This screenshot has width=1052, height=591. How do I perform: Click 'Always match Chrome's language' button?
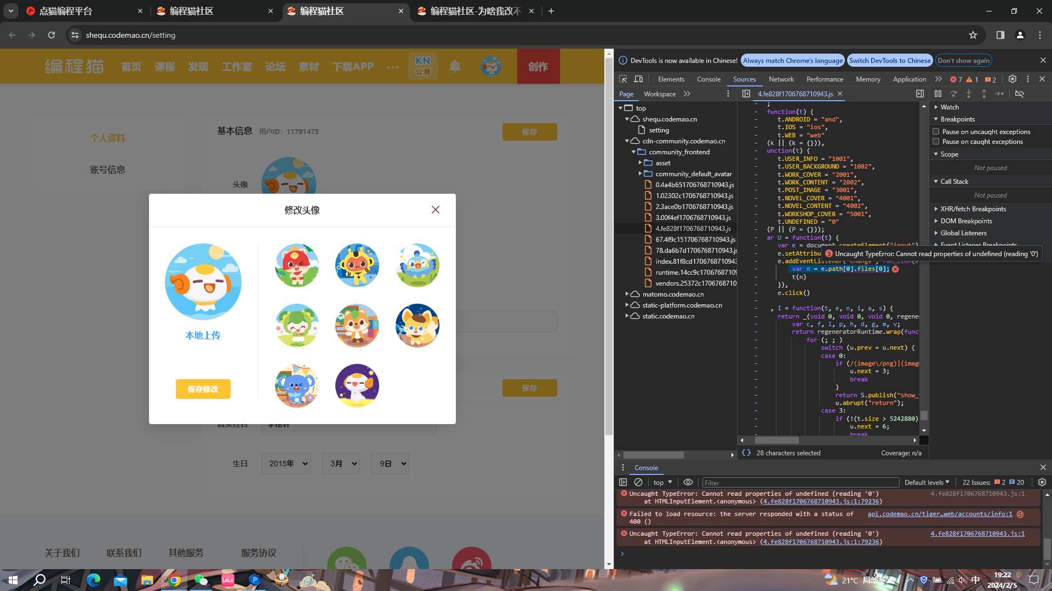coord(793,61)
